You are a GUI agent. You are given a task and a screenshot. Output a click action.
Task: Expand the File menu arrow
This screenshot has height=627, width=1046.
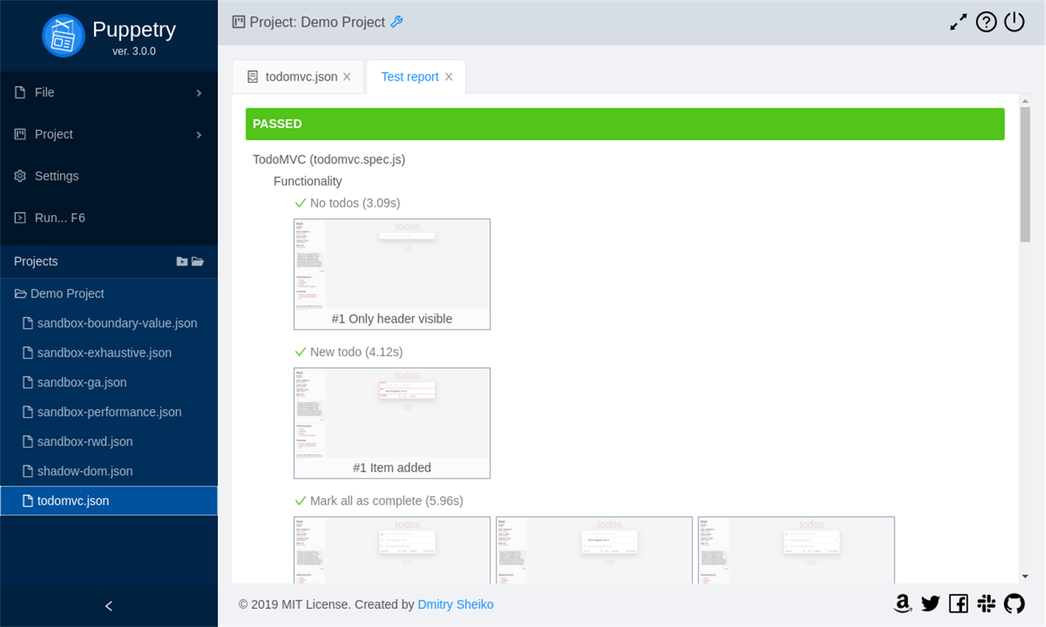click(199, 93)
